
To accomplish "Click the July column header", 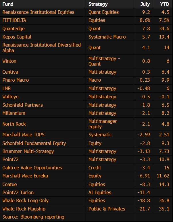I will point(145,4).
